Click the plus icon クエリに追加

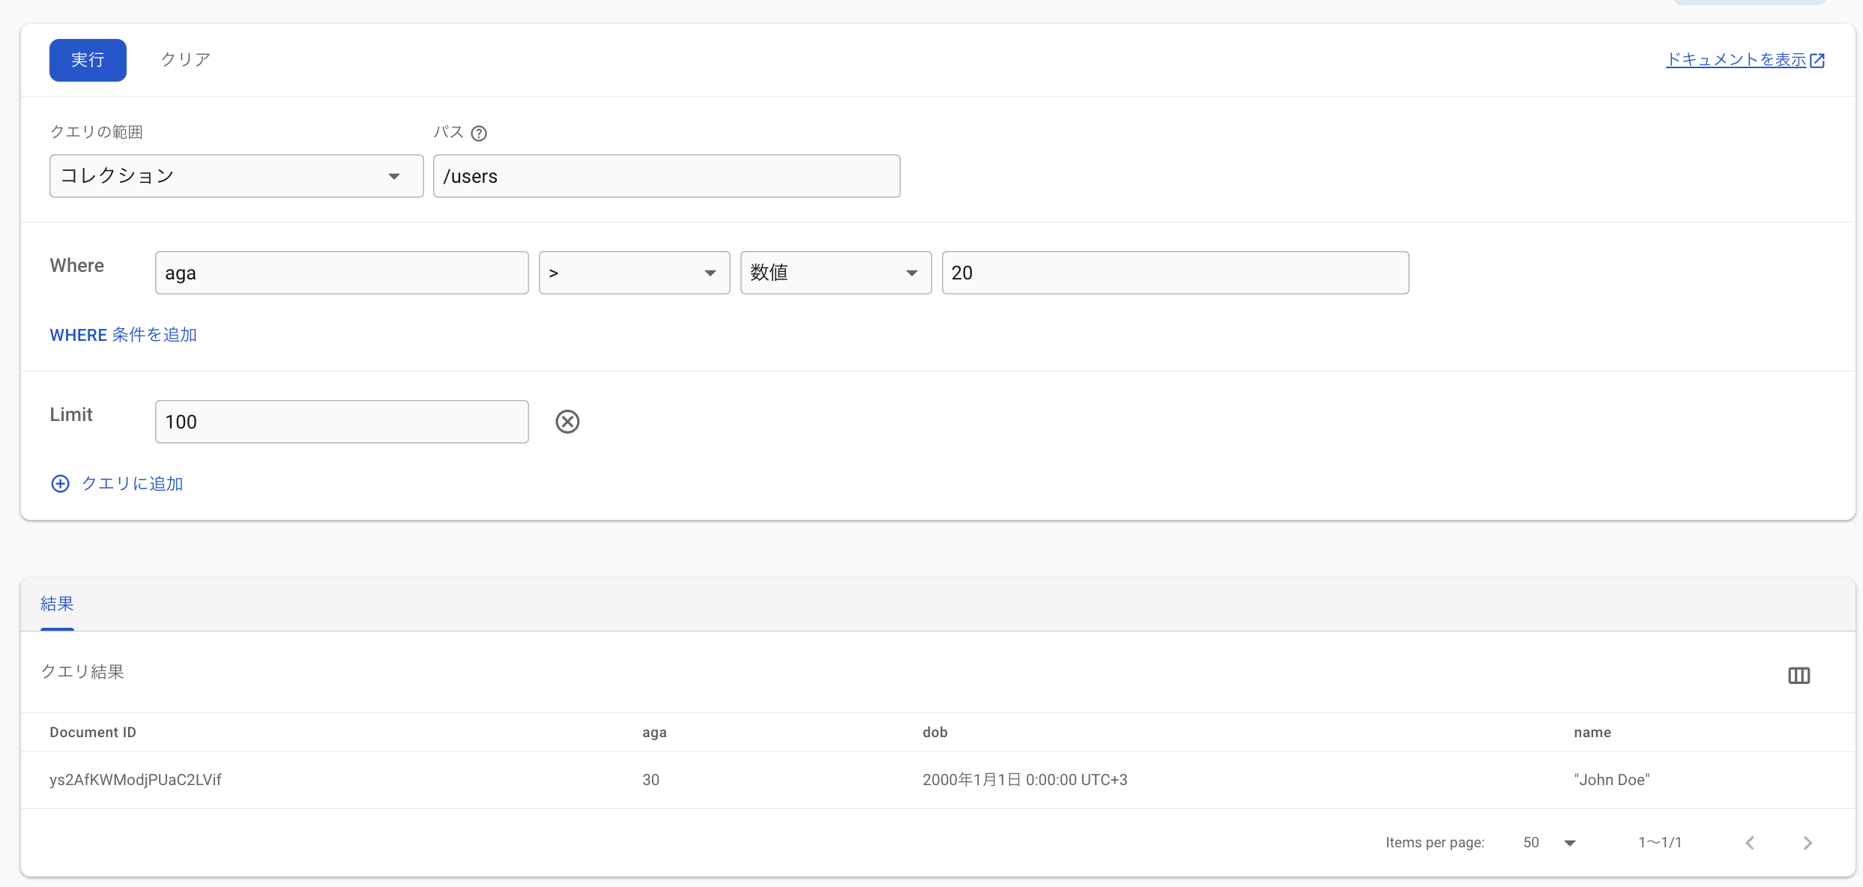[x=61, y=484]
